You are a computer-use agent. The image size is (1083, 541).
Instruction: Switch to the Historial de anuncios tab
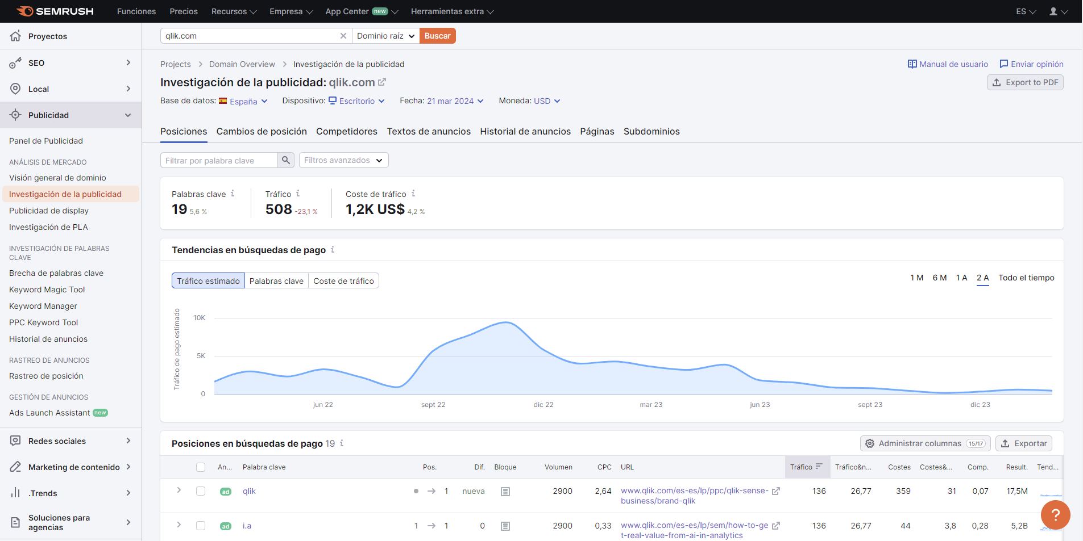525,131
